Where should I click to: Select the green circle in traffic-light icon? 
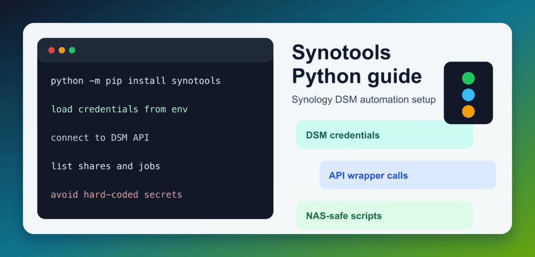click(x=469, y=78)
